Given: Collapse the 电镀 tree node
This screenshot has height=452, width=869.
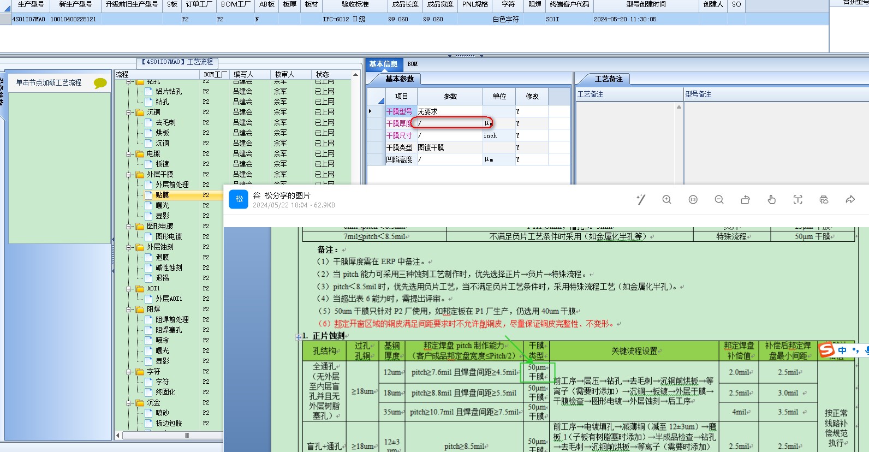Looking at the screenshot, I should click(130, 154).
